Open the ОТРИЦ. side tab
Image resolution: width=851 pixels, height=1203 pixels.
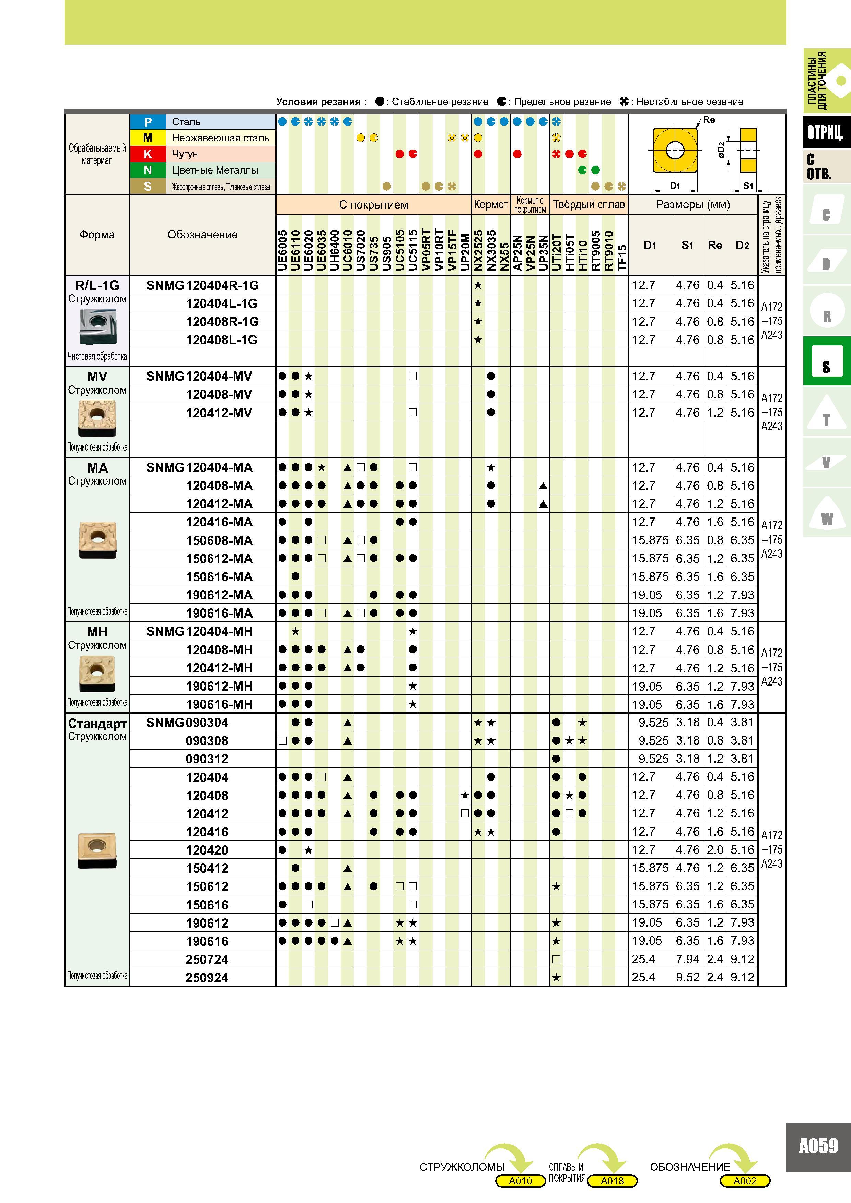827,132
